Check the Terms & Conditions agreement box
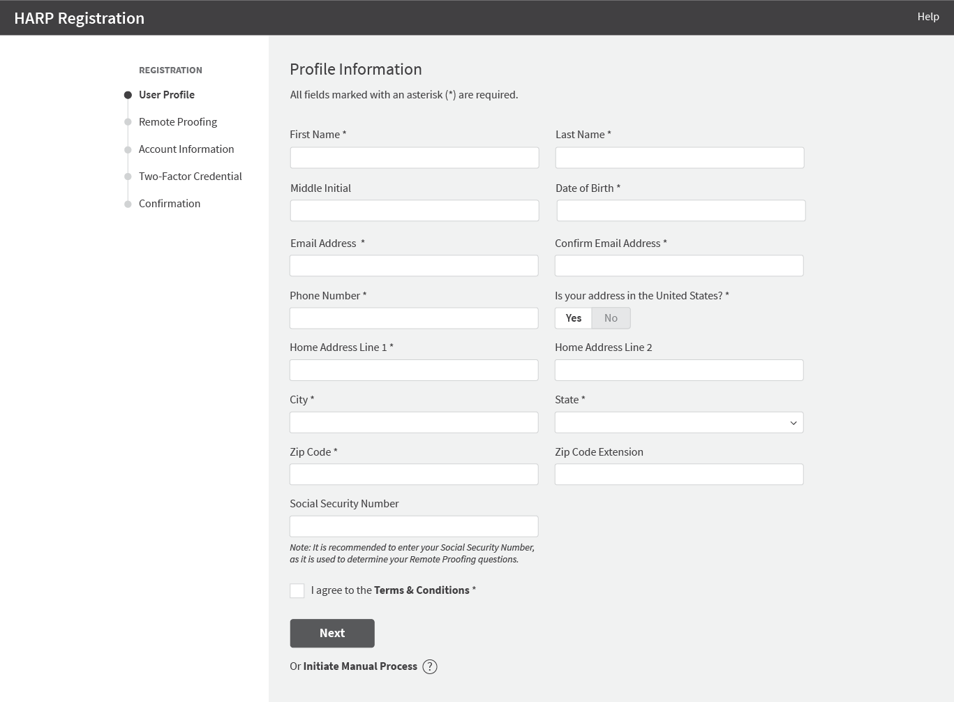Image resolution: width=954 pixels, height=702 pixels. tap(297, 591)
